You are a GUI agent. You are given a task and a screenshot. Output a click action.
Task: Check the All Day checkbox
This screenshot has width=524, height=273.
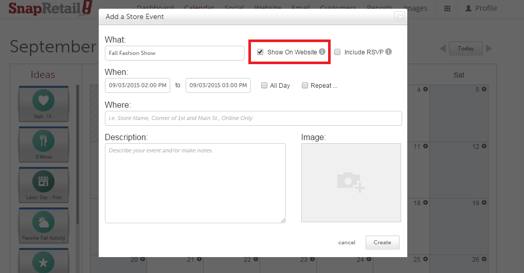tap(264, 86)
